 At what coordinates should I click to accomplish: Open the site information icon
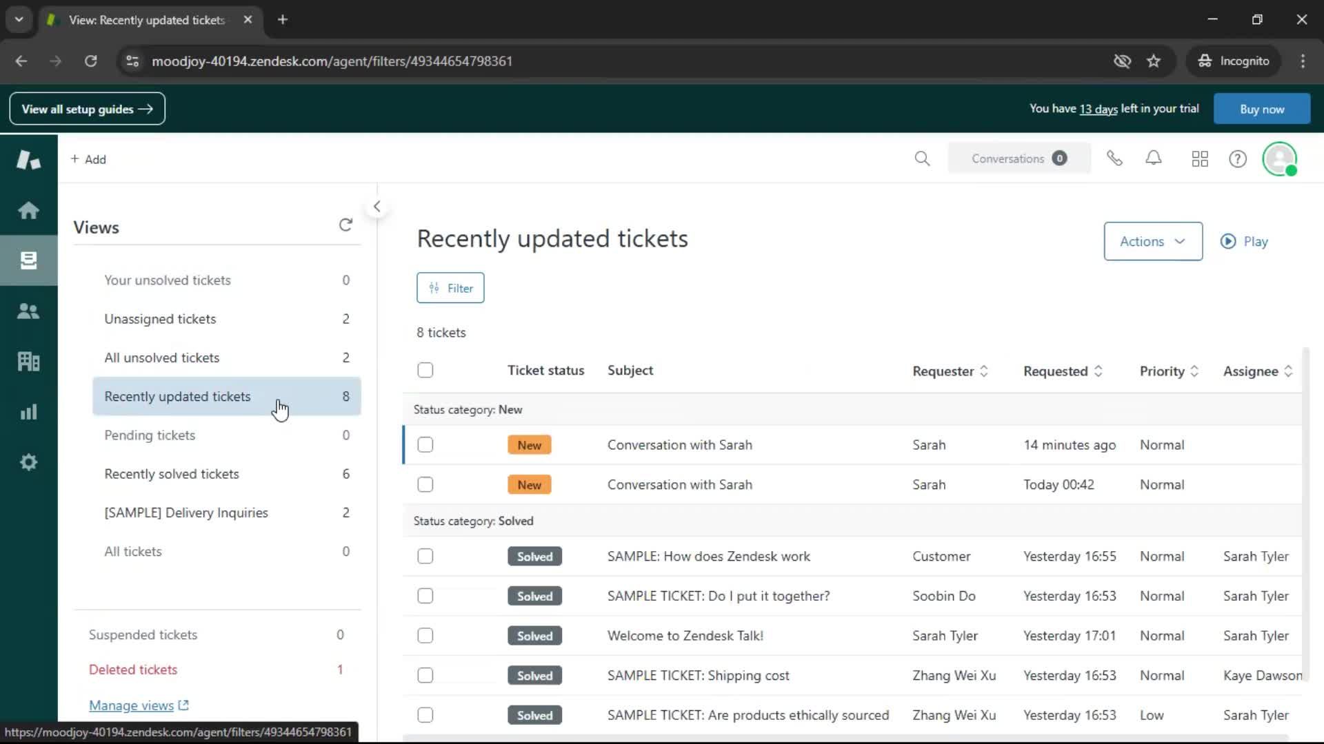[x=132, y=61]
